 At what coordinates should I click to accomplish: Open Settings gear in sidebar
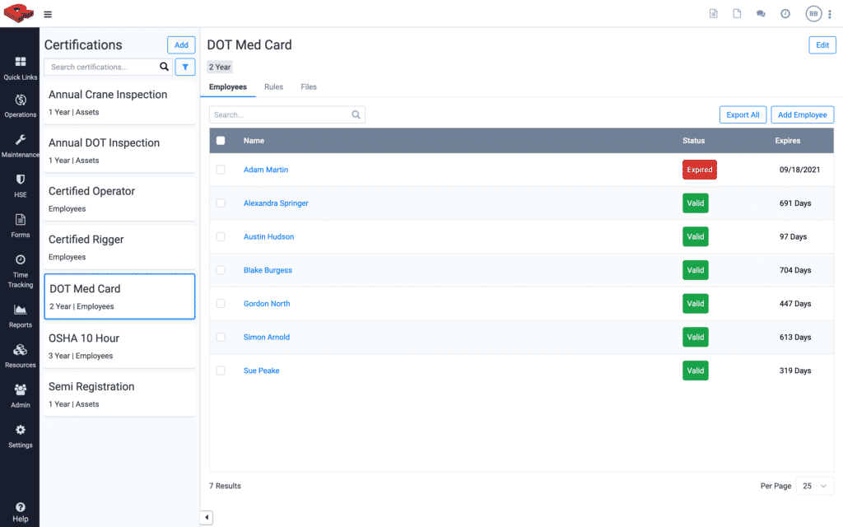(x=20, y=436)
